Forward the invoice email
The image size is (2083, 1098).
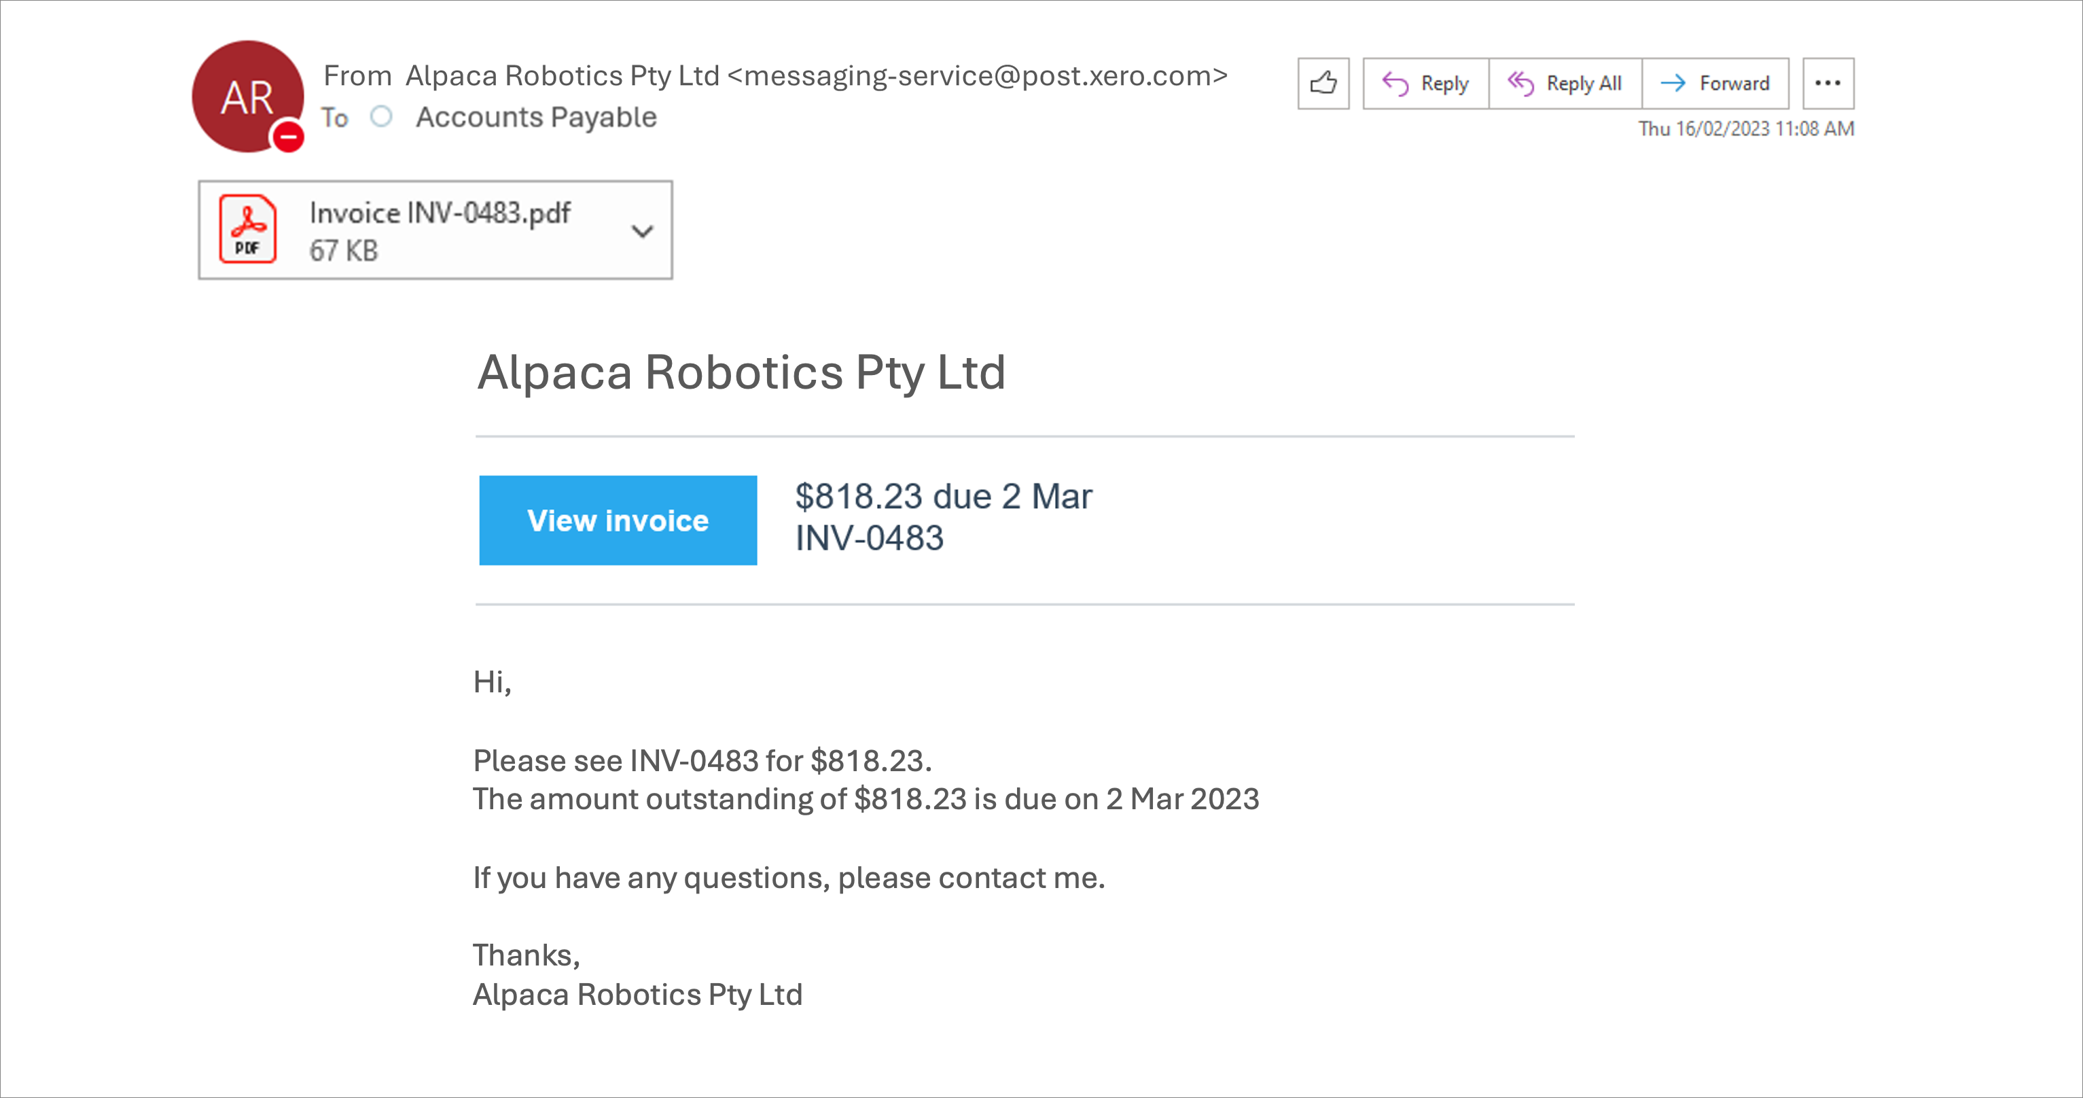click(1715, 84)
